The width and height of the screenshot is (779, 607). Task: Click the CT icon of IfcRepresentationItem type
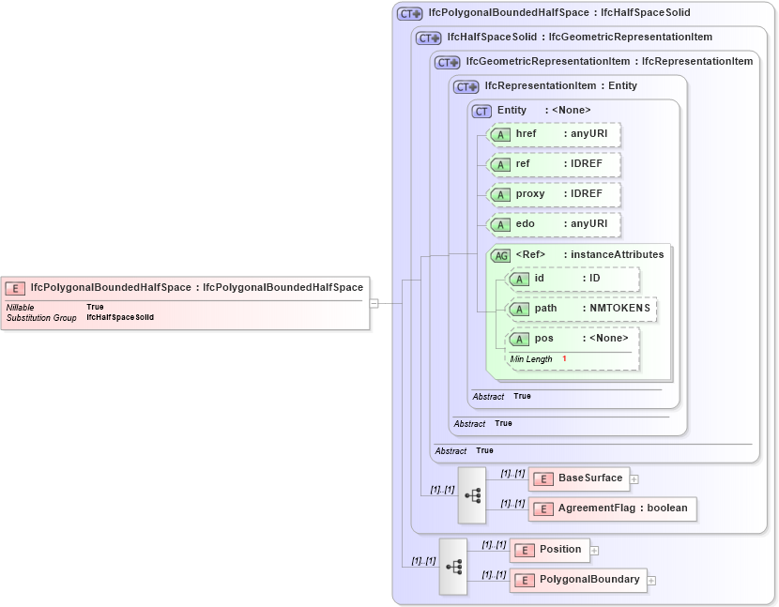point(463,86)
